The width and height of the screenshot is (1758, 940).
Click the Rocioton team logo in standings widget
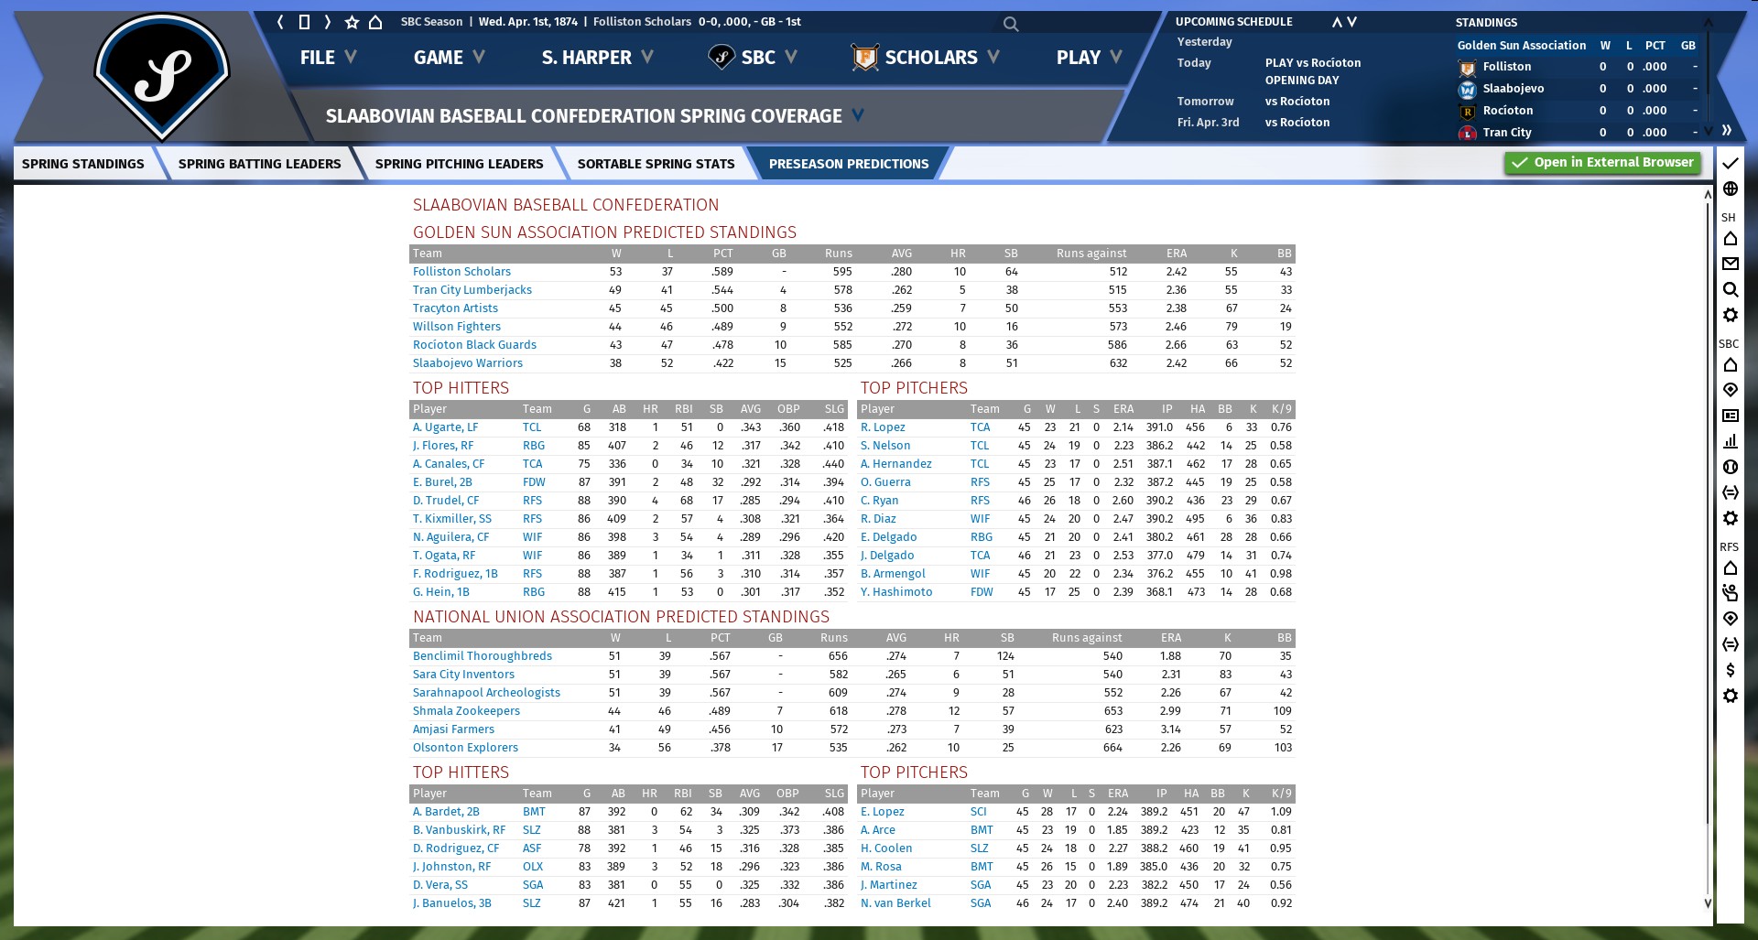[1467, 112]
